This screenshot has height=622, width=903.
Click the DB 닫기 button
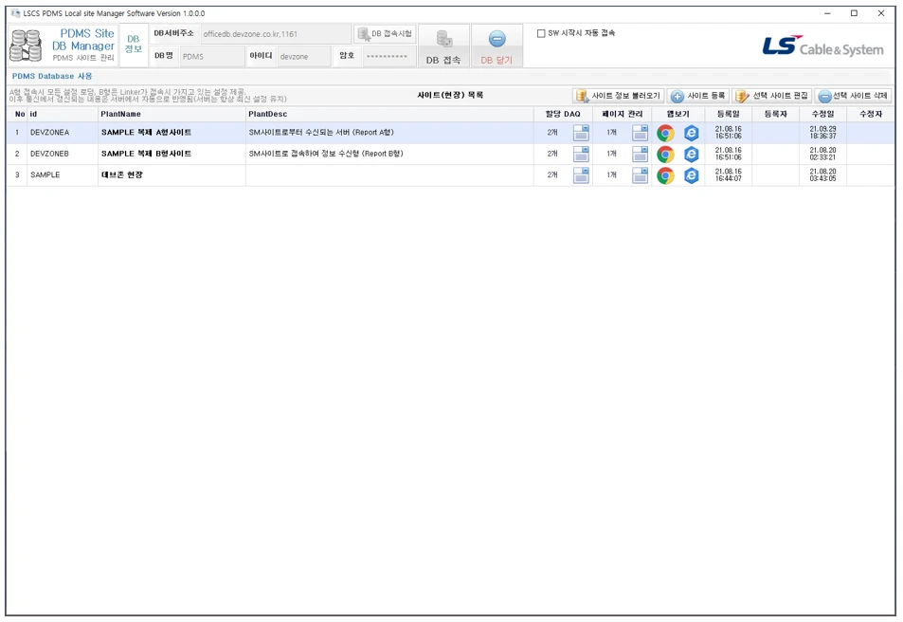click(x=497, y=46)
